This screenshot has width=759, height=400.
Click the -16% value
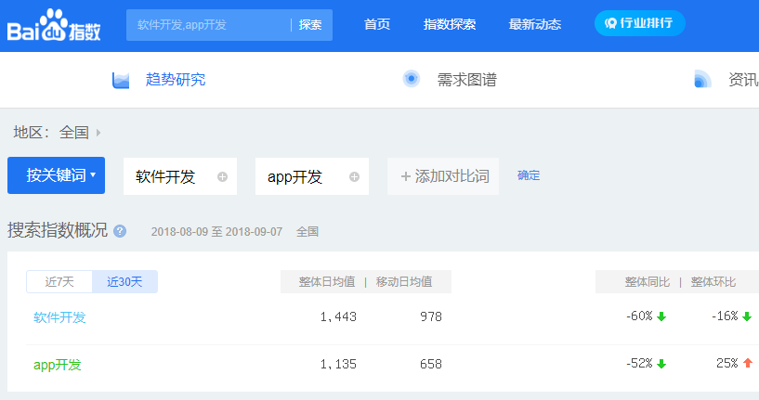[x=725, y=316]
